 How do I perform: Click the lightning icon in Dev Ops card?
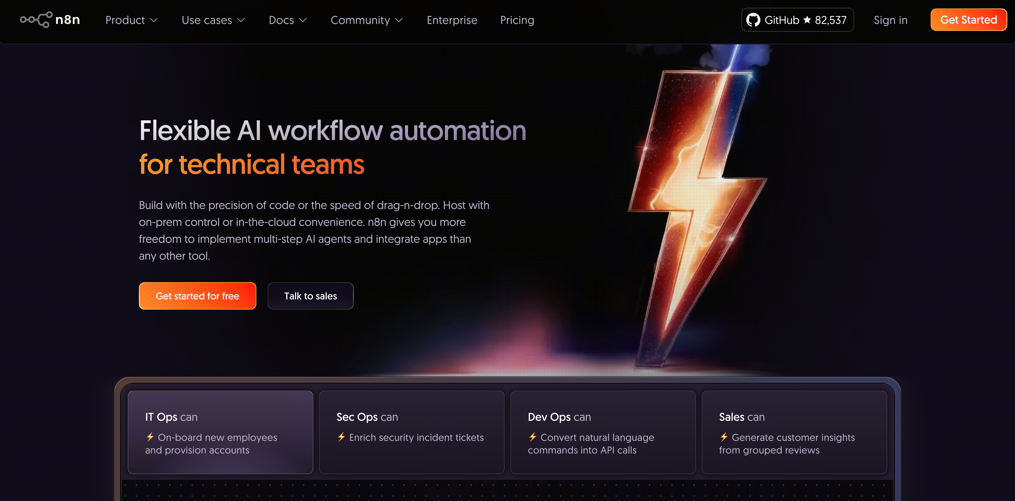[x=533, y=437]
